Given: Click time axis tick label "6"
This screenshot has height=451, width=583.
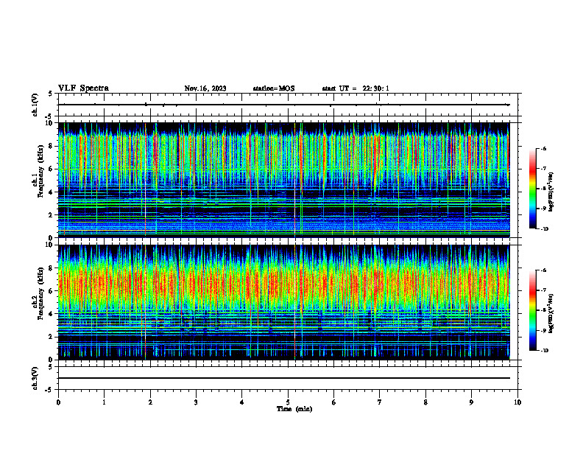Looking at the screenshot, I should click(x=334, y=402).
